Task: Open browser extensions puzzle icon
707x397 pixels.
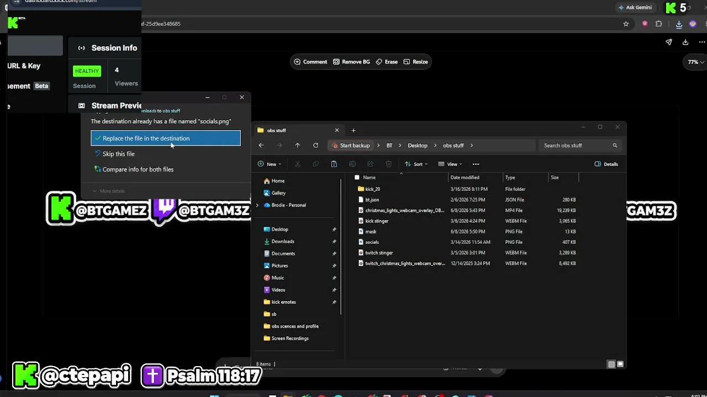Action: point(659,24)
